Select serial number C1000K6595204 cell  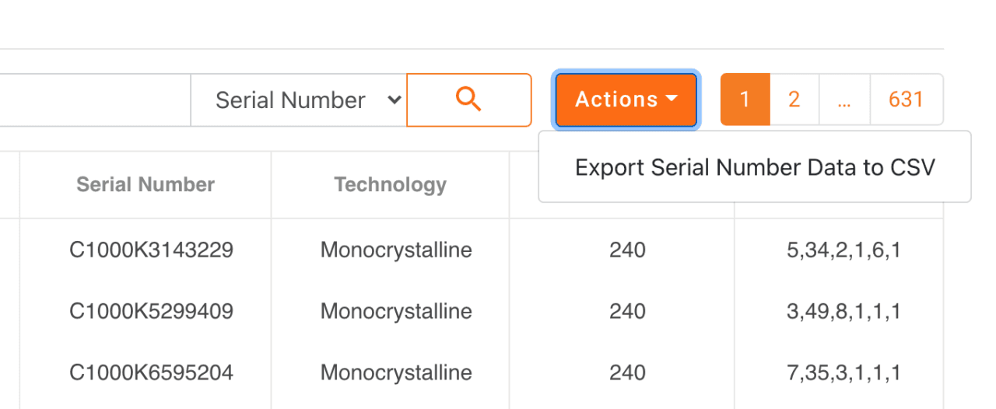151,372
